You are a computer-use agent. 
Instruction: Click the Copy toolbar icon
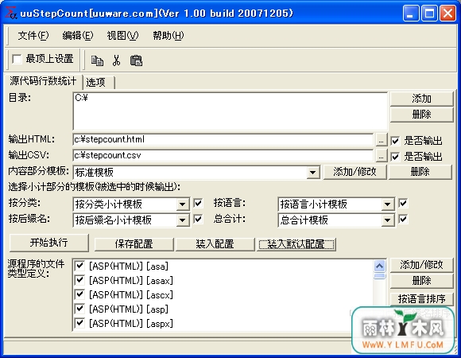point(97,60)
